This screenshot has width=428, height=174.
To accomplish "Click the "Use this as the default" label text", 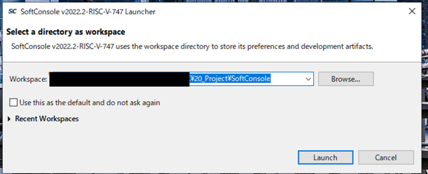I will click(x=63, y=102).
